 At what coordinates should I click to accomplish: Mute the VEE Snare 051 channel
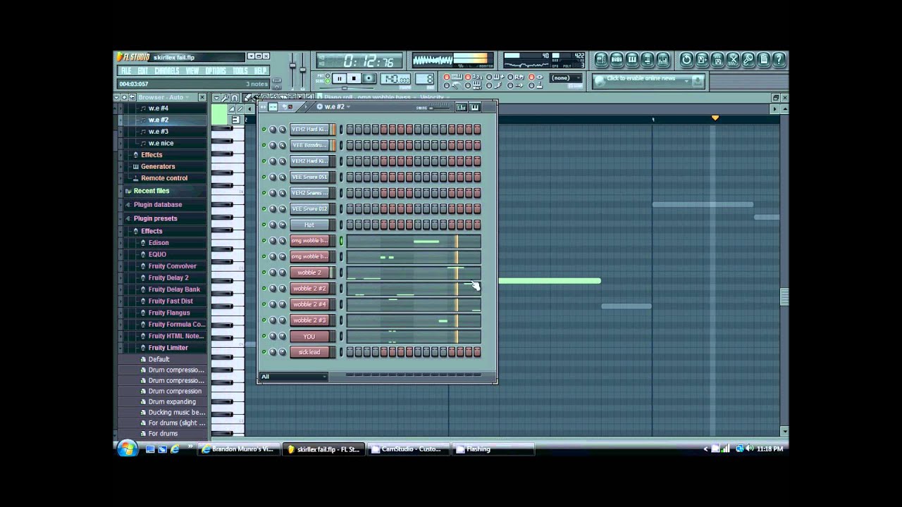[x=264, y=177]
